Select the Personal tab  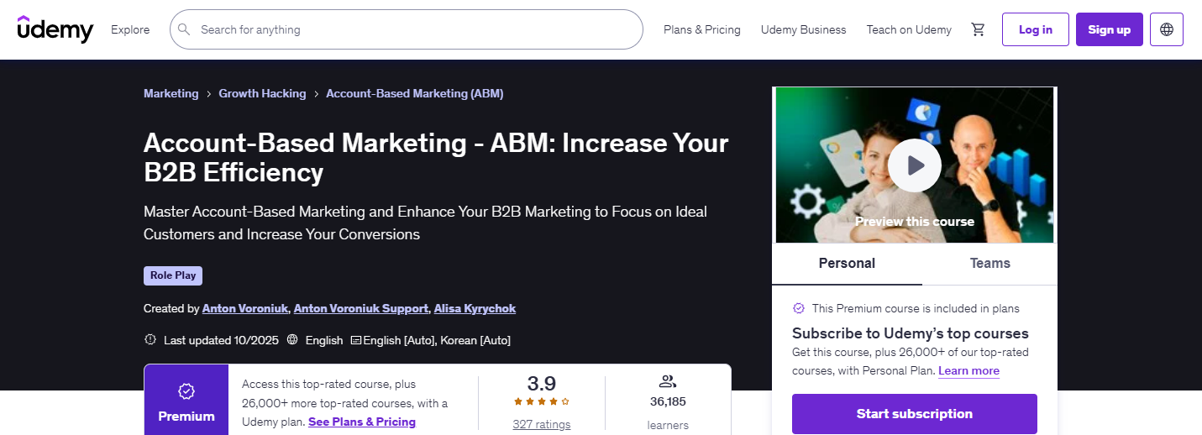click(x=847, y=264)
